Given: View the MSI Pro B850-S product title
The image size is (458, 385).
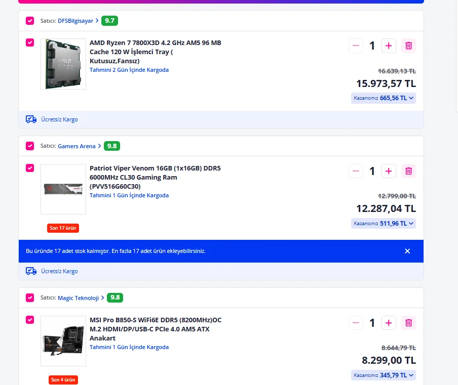Looking at the screenshot, I should pyautogui.click(x=156, y=329).
